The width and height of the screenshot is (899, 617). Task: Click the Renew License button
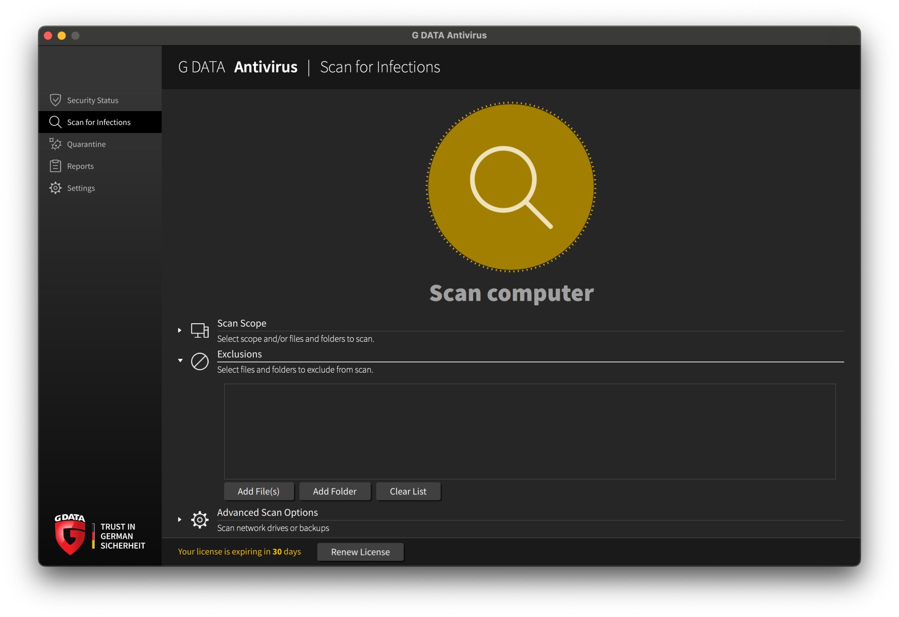point(360,552)
